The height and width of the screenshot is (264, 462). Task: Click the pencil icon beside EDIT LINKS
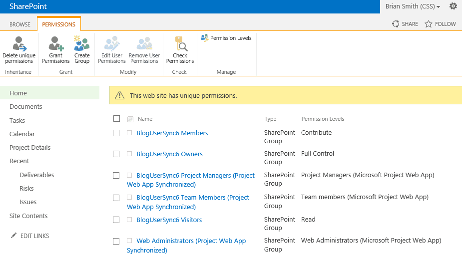pos(13,236)
